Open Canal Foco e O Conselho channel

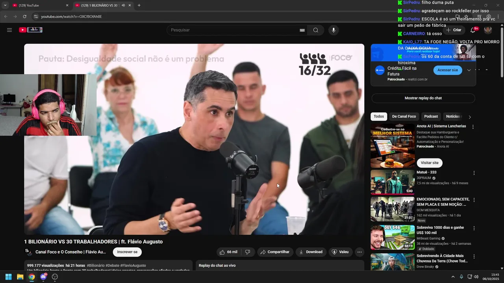(x=71, y=252)
